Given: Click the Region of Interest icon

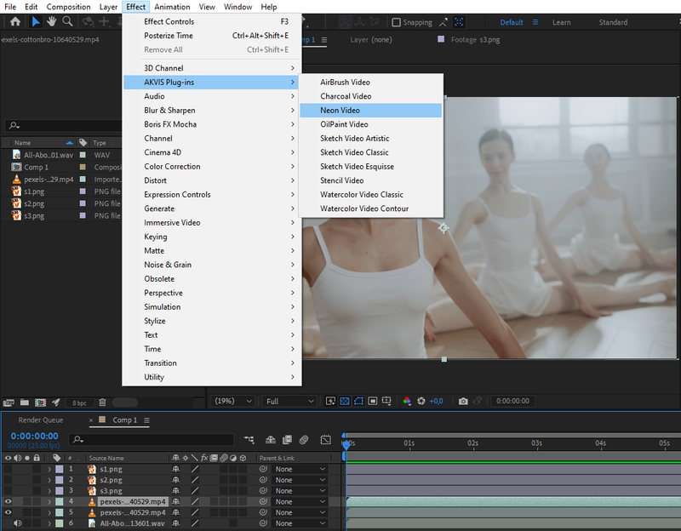Looking at the screenshot, I should pyautogui.click(x=372, y=401).
